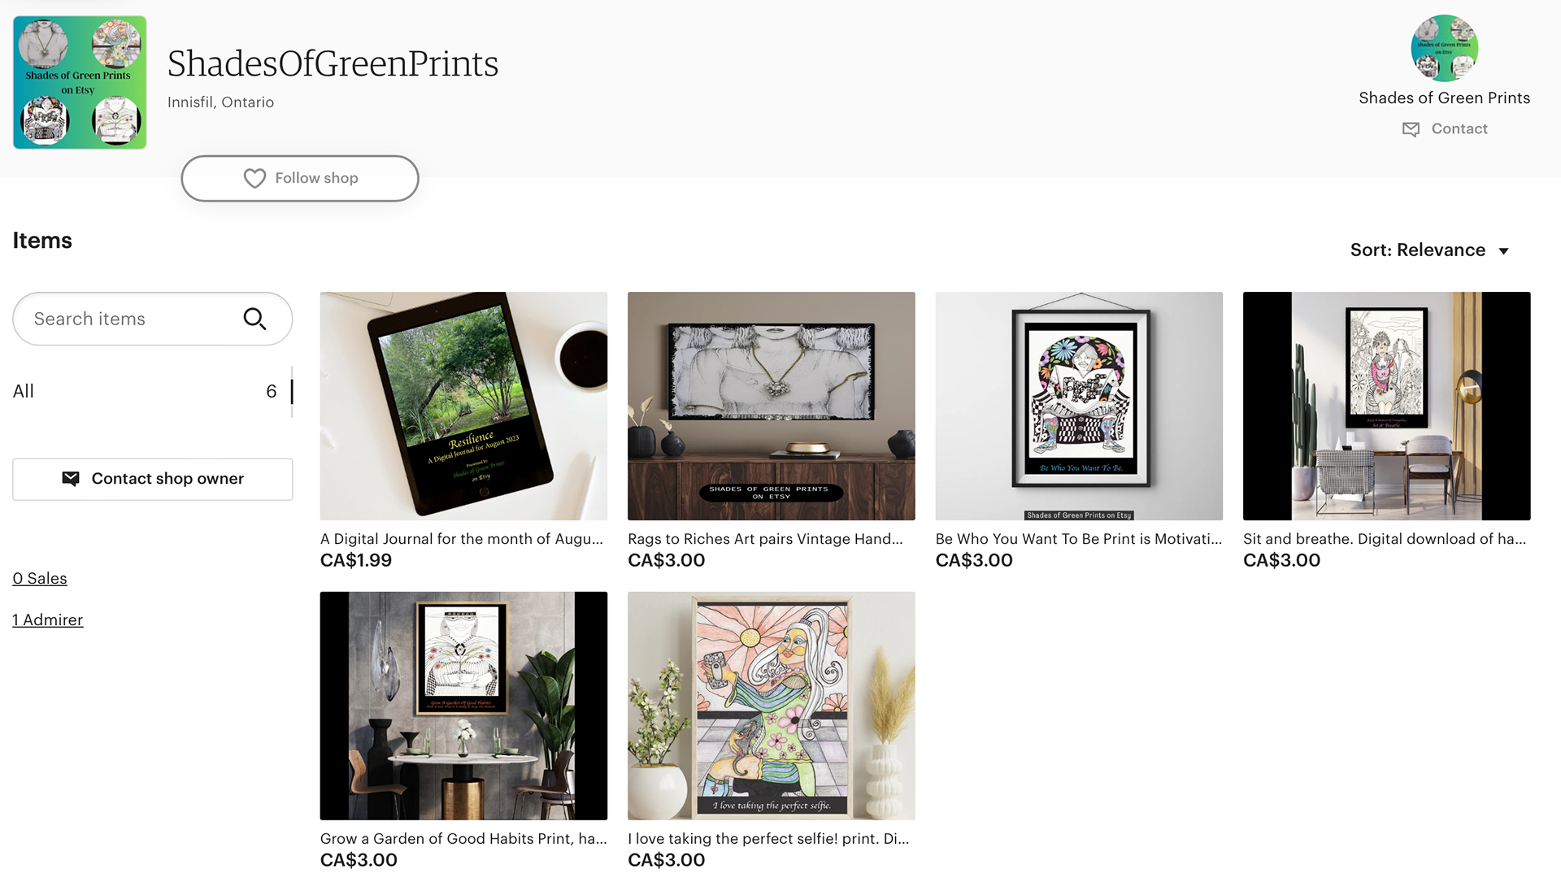Click the Contact shop owner button
The height and width of the screenshot is (878, 1561).
[153, 479]
